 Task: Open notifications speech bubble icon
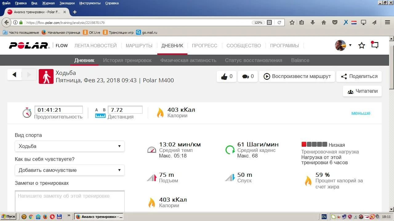tap(374, 45)
